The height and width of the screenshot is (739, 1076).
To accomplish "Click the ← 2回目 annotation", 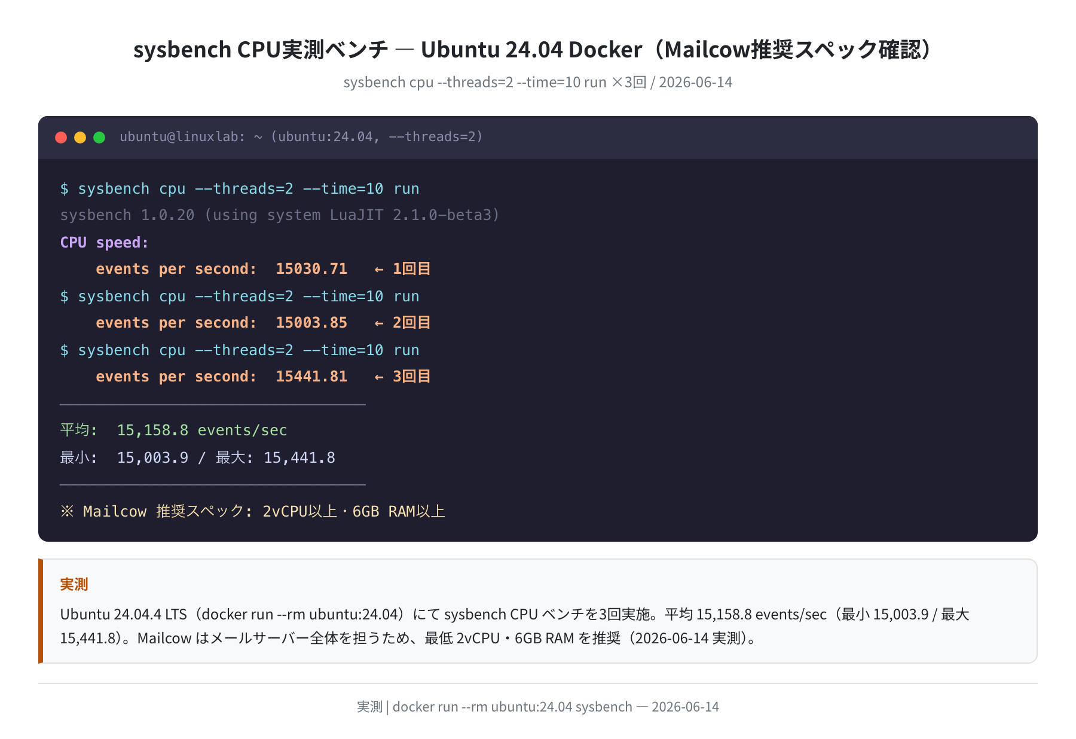I will point(403,323).
